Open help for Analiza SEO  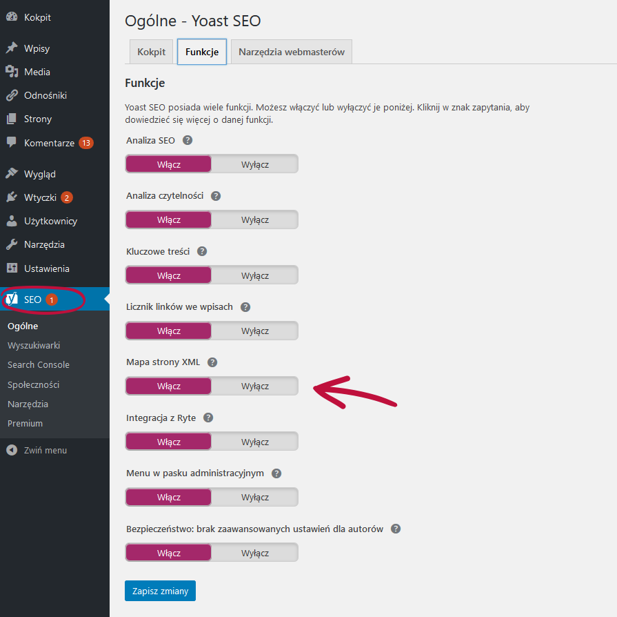[x=188, y=140]
